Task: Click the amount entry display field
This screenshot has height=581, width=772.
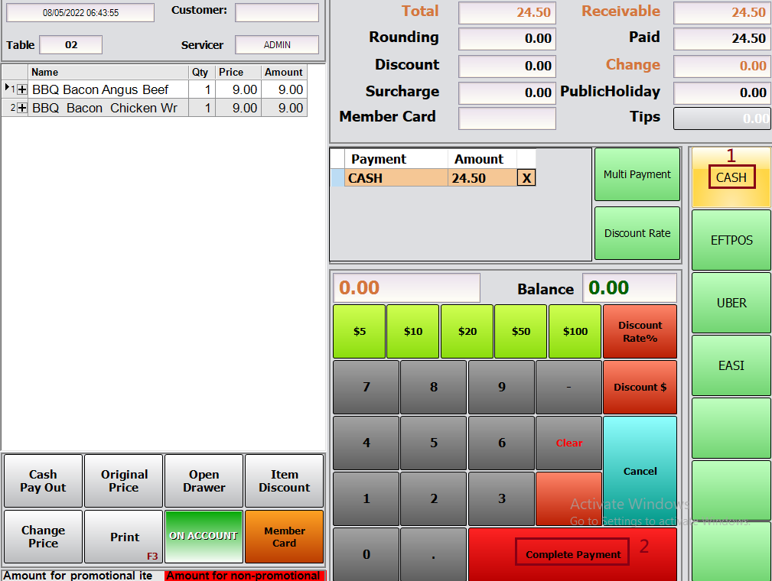Action: point(407,287)
